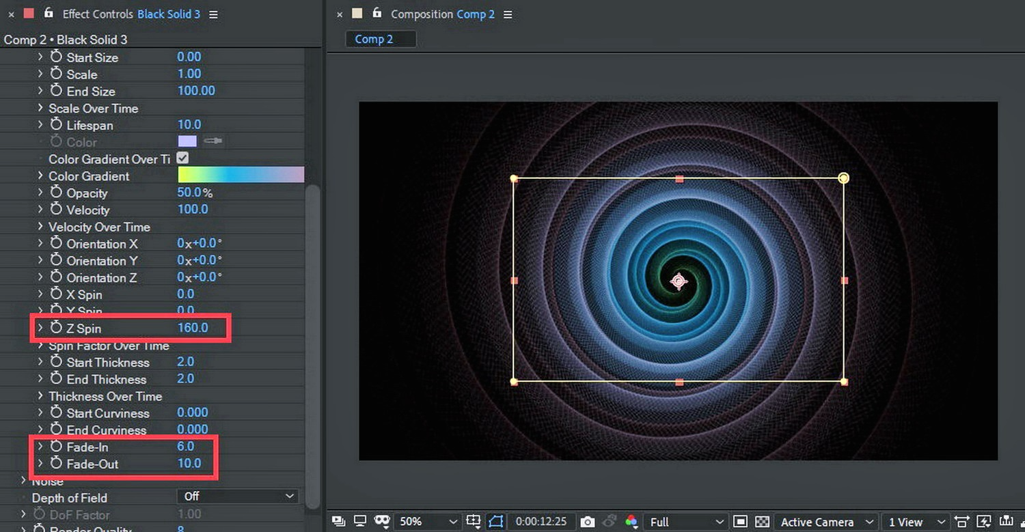Image resolution: width=1025 pixels, height=532 pixels.
Task: Click the Fade-In value 6.0
Action: 186,447
